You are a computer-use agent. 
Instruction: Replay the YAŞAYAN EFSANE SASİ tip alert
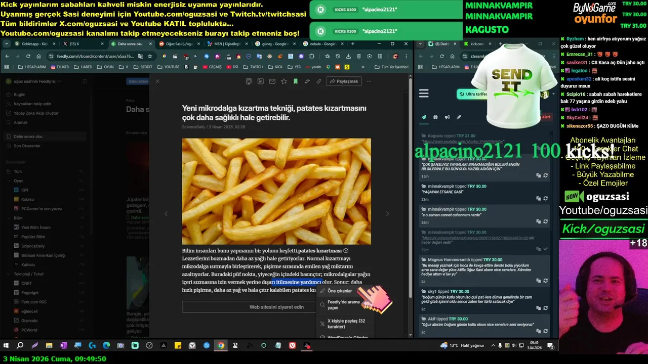click(545, 198)
